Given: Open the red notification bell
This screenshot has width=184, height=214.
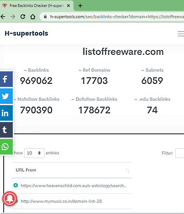Looking at the screenshot, I should (10, 199).
